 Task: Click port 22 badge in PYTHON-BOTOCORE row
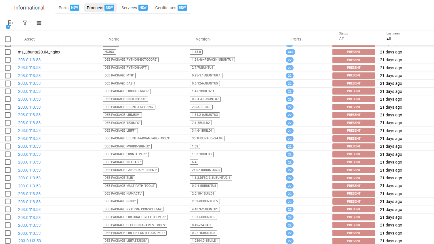coord(290,60)
